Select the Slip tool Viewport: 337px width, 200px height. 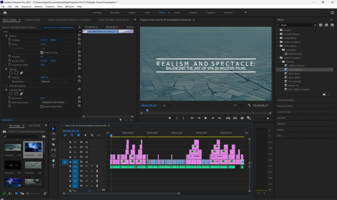(53, 150)
